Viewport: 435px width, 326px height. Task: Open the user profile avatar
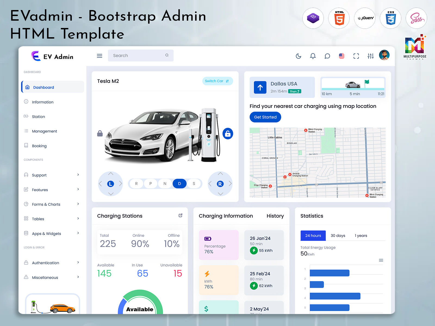pos(384,55)
